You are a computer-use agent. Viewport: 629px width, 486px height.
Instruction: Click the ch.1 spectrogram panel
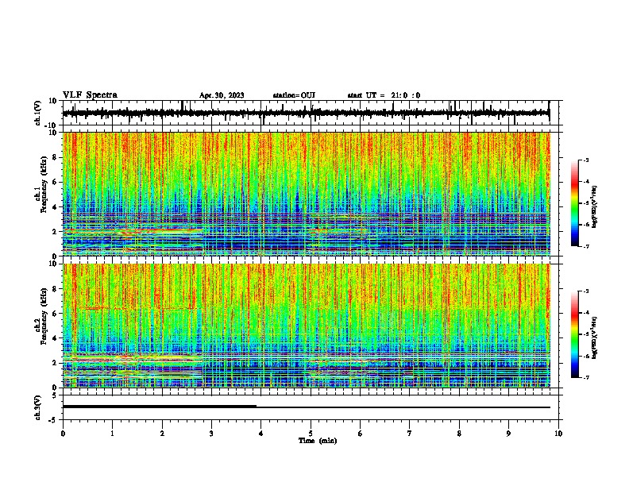311,194
